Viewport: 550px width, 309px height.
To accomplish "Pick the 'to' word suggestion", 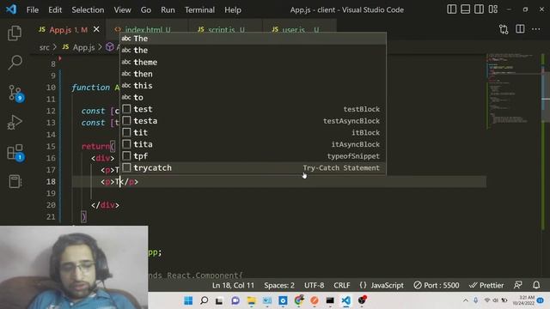I will coord(253,97).
